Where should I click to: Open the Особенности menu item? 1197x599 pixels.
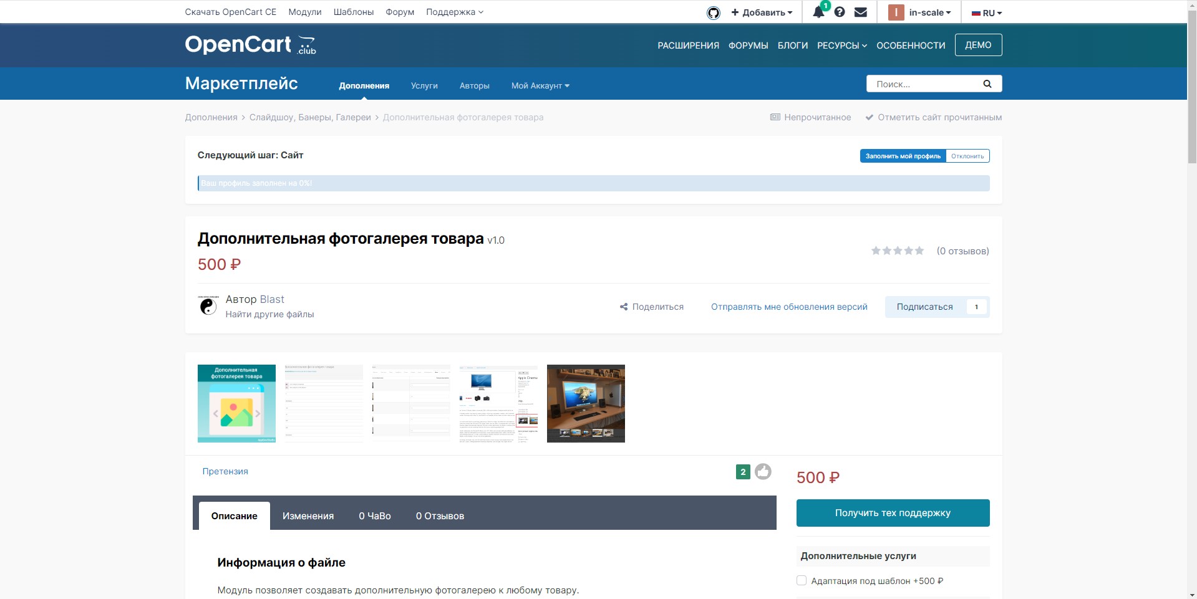[x=911, y=46]
